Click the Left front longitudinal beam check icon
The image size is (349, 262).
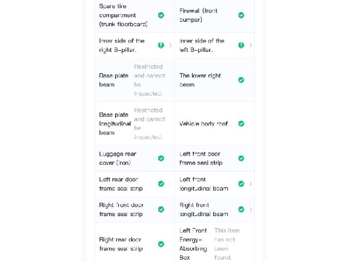point(241,184)
